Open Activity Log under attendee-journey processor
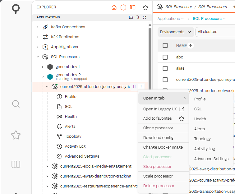This screenshot has width=235, height=194. [x=75, y=146]
